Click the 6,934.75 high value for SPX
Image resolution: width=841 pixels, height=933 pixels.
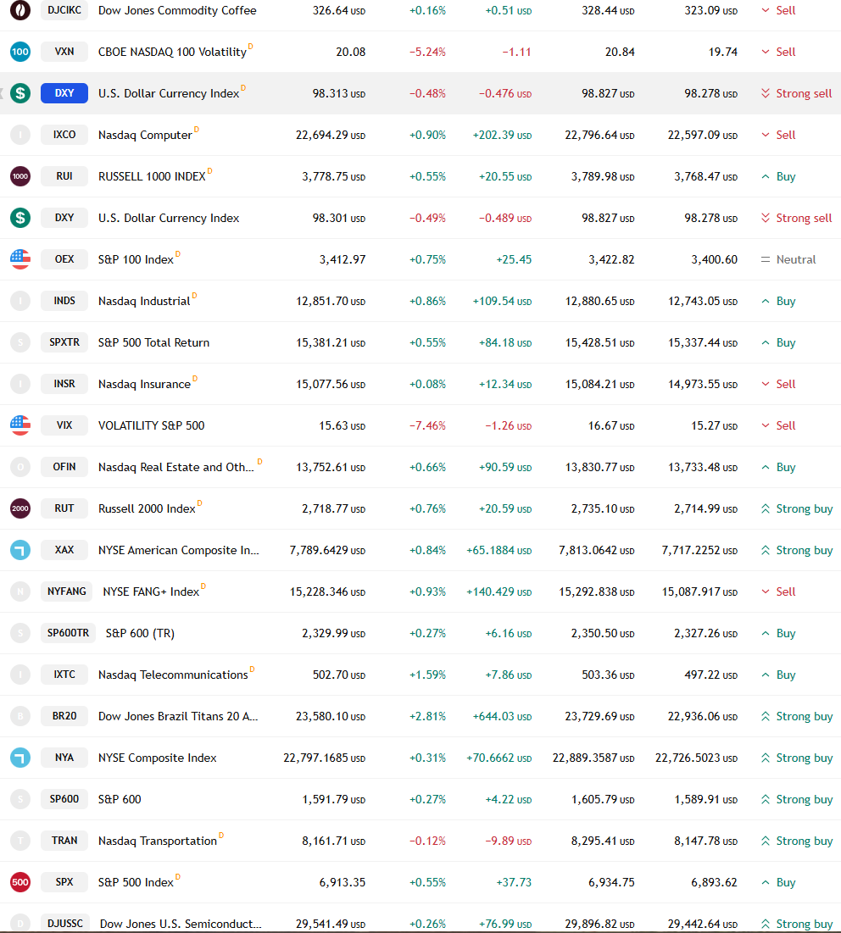(611, 882)
